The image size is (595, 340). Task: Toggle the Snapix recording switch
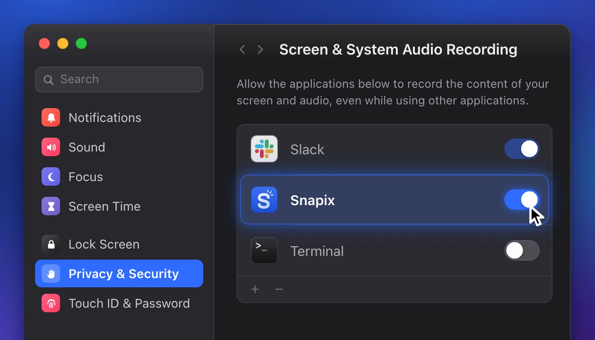[522, 200]
